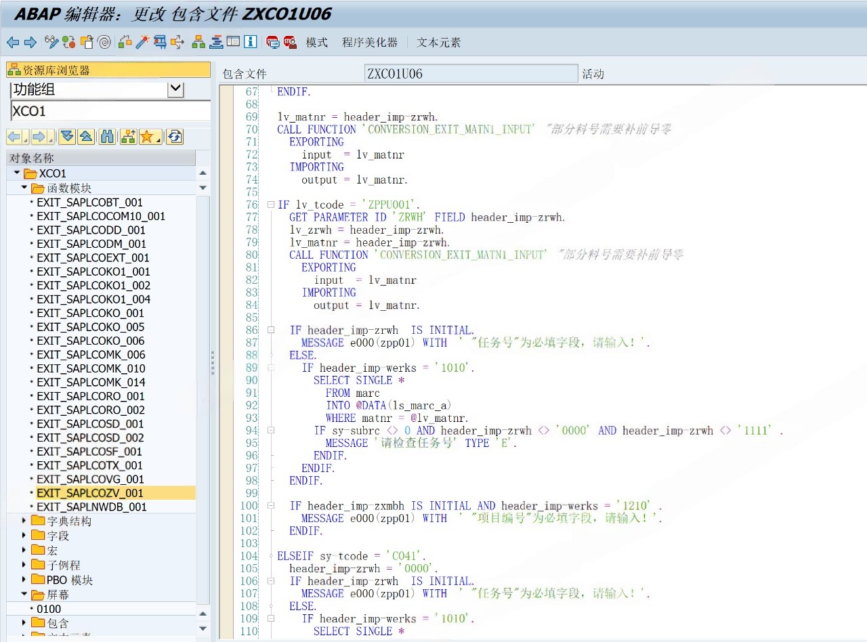Expand the PBO 模块 folder
This screenshot has height=642, width=867.
click(x=24, y=580)
